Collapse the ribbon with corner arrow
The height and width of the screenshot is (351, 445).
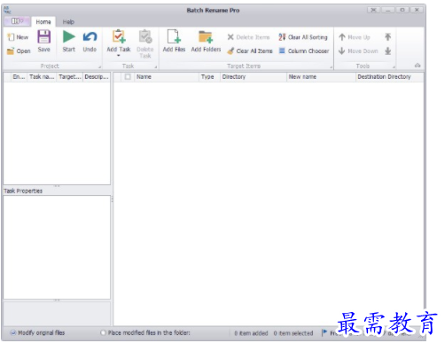pyautogui.click(x=418, y=66)
